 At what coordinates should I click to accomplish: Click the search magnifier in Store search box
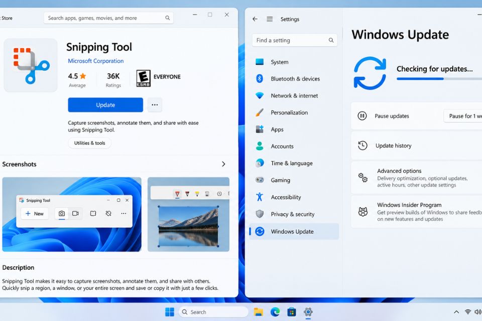[x=168, y=18]
